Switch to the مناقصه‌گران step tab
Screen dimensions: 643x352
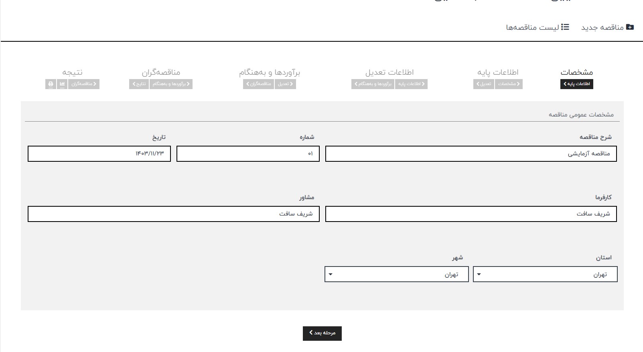161,72
